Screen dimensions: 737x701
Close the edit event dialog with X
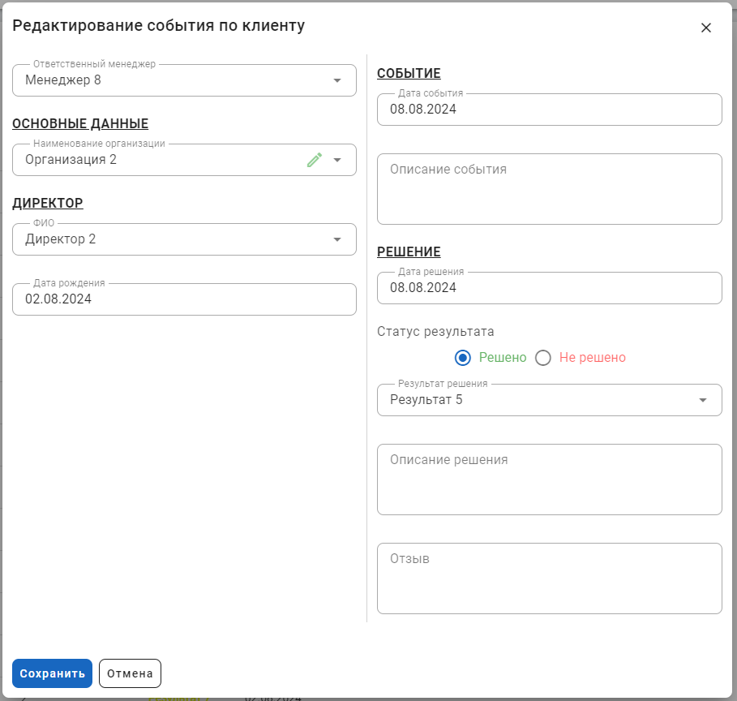click(705, 28)
